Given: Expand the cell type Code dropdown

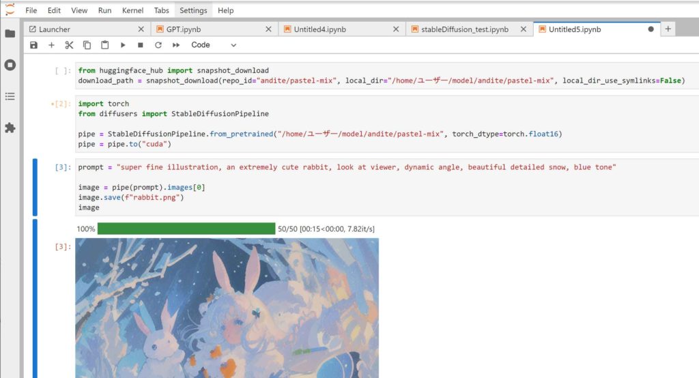Looking at the screenshot, I should coord(213,45).
